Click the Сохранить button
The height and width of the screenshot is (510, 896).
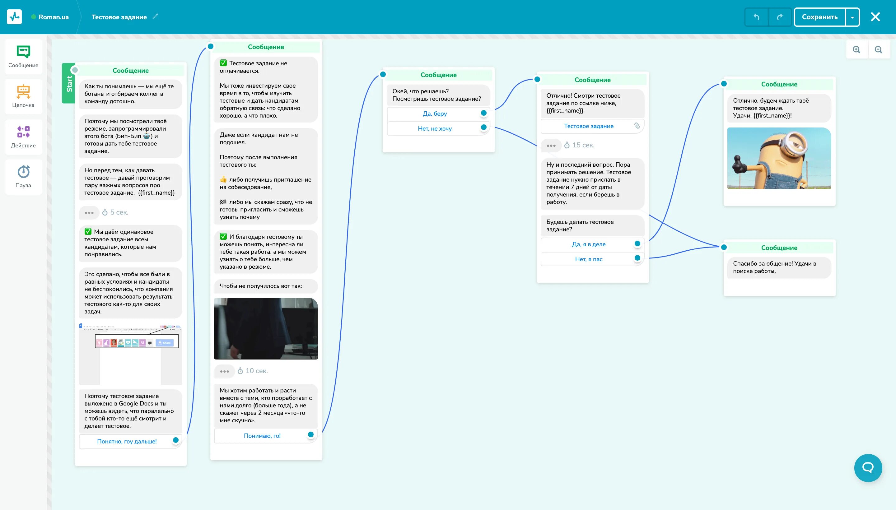[x=819, y=17]
